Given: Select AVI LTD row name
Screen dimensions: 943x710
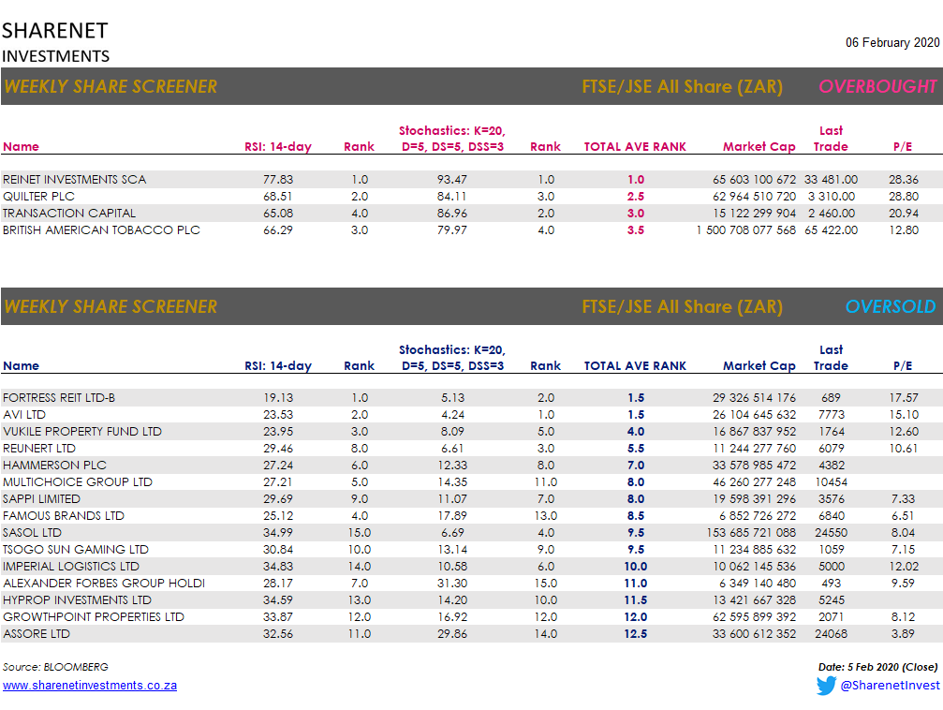Looking at the screenshot, I should (x=24, y=415).
